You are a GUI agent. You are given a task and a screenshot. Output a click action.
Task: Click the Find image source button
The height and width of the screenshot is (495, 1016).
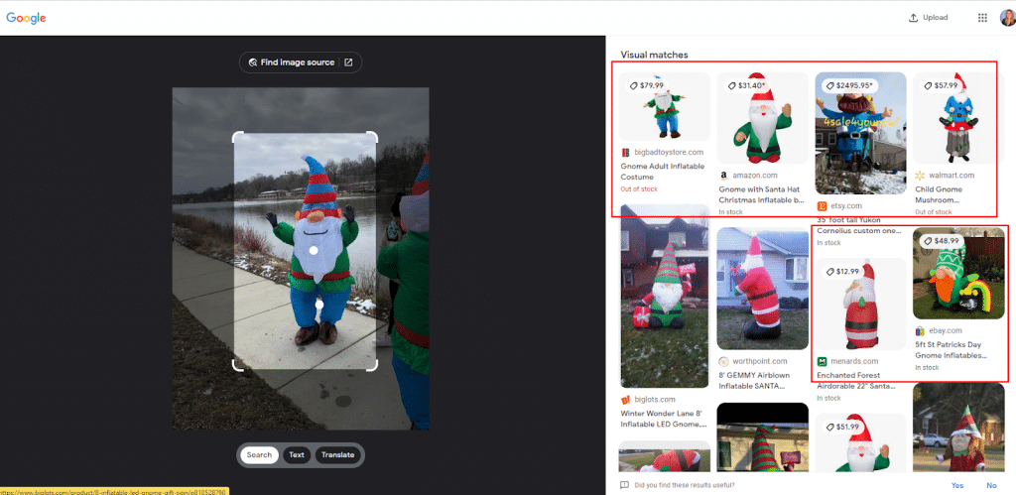click(x=301, y=62)
